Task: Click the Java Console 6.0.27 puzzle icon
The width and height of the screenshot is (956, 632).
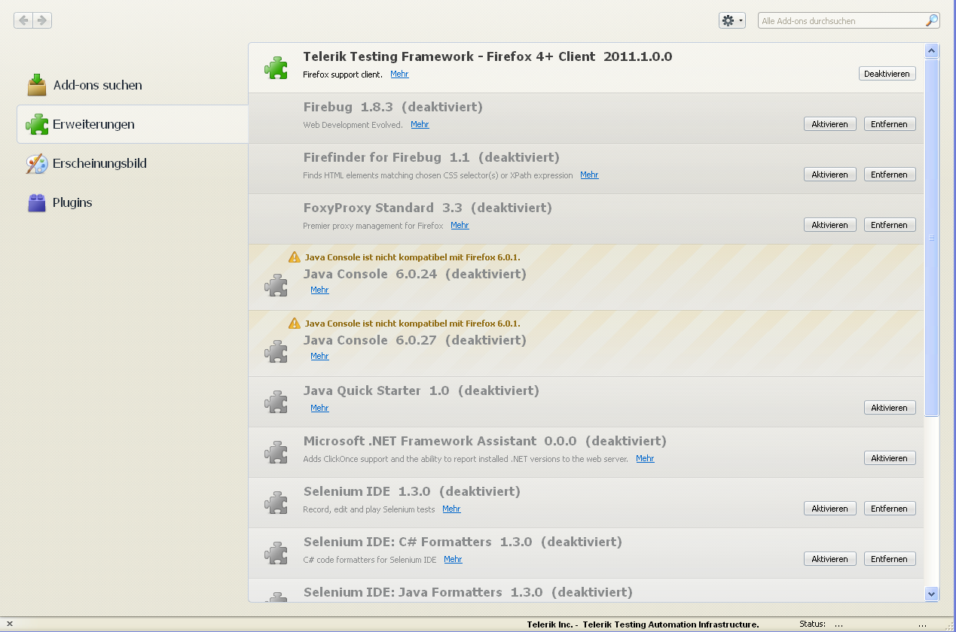Action: click(276, 351)
